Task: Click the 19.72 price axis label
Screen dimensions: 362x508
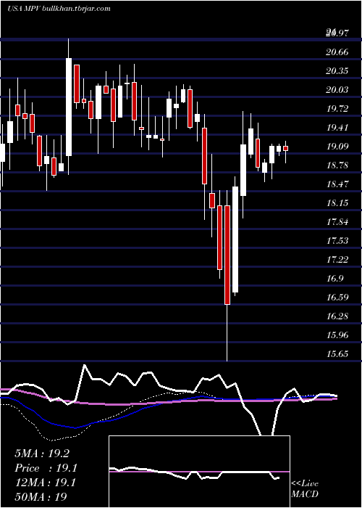Action: 337,109
